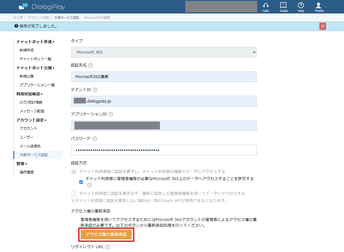Screen dimensions: 344x252
Task: Click the テナントID input field
Action: tap(164, 101)
